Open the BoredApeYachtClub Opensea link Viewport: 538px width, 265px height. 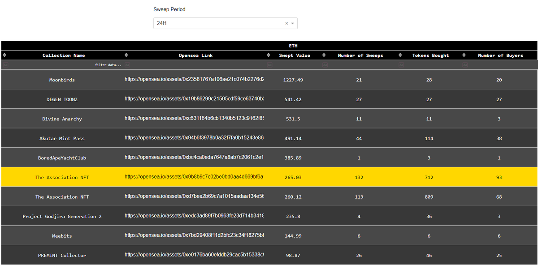pyautogui.click(x=194, y=157)
